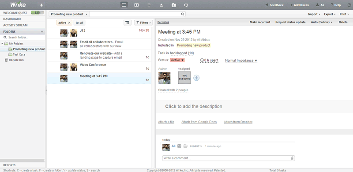Click Feedback in the top bar
Viewport: 353px width, 172px height.
tap(274, 5)
